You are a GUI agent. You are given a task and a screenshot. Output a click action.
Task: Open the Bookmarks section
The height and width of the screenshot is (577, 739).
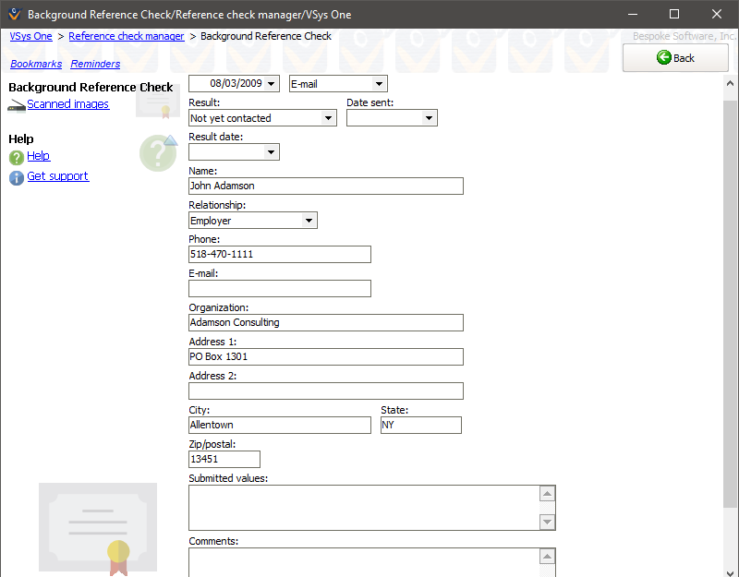click(x=36, y=64)
